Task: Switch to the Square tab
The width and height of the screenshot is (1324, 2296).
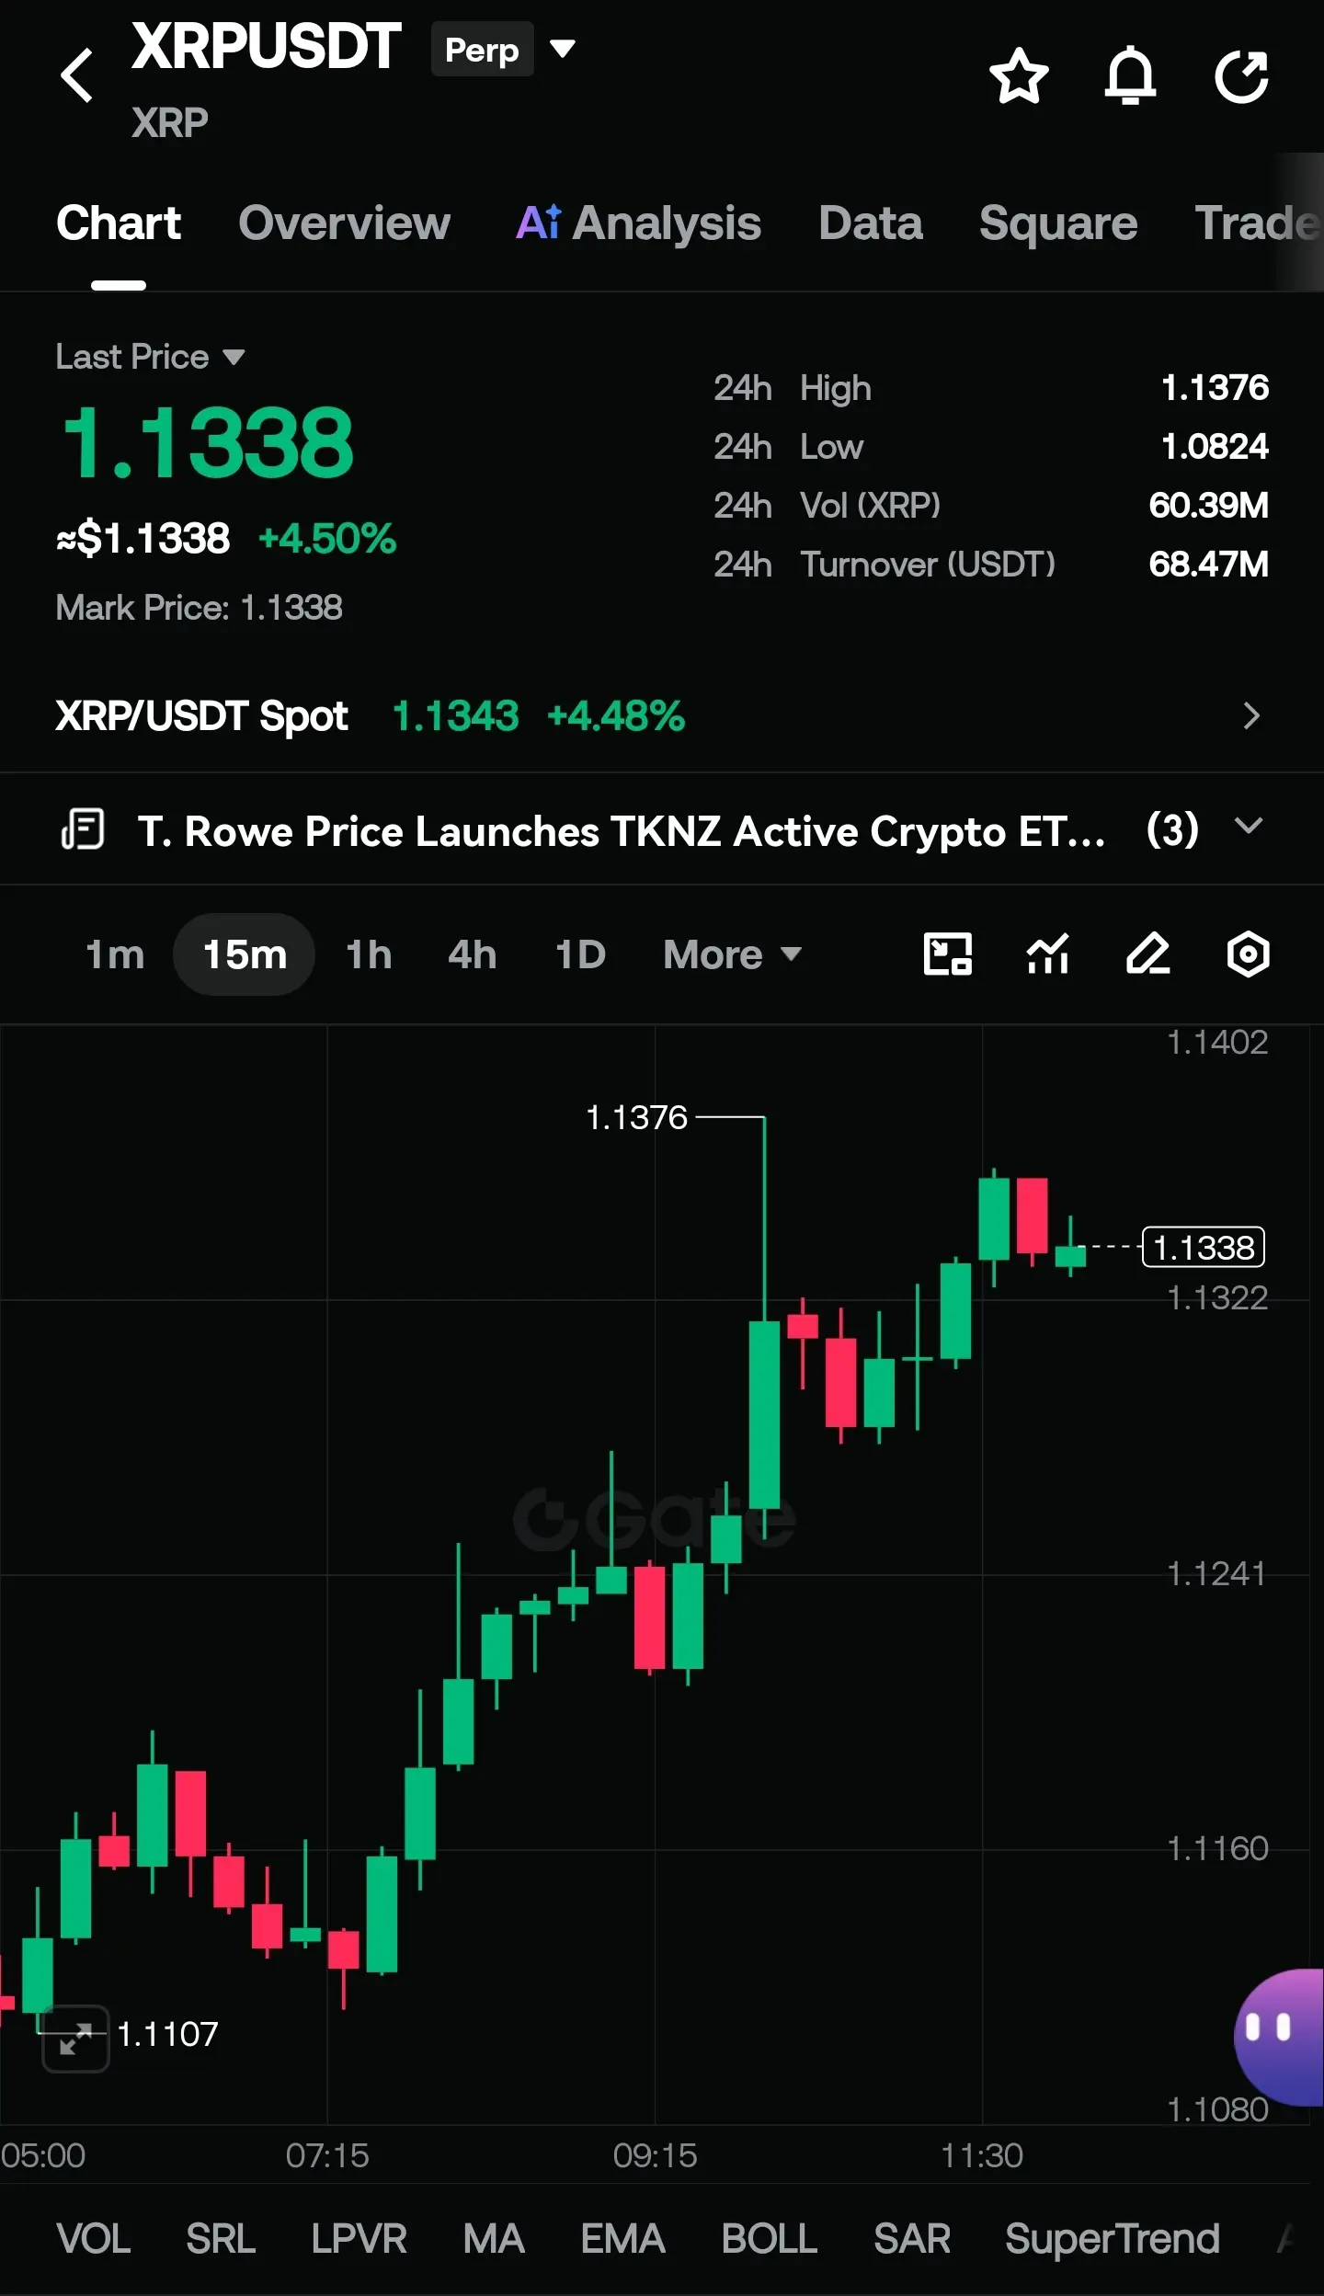Action: pyautogui.click(x=1058, y=223)
